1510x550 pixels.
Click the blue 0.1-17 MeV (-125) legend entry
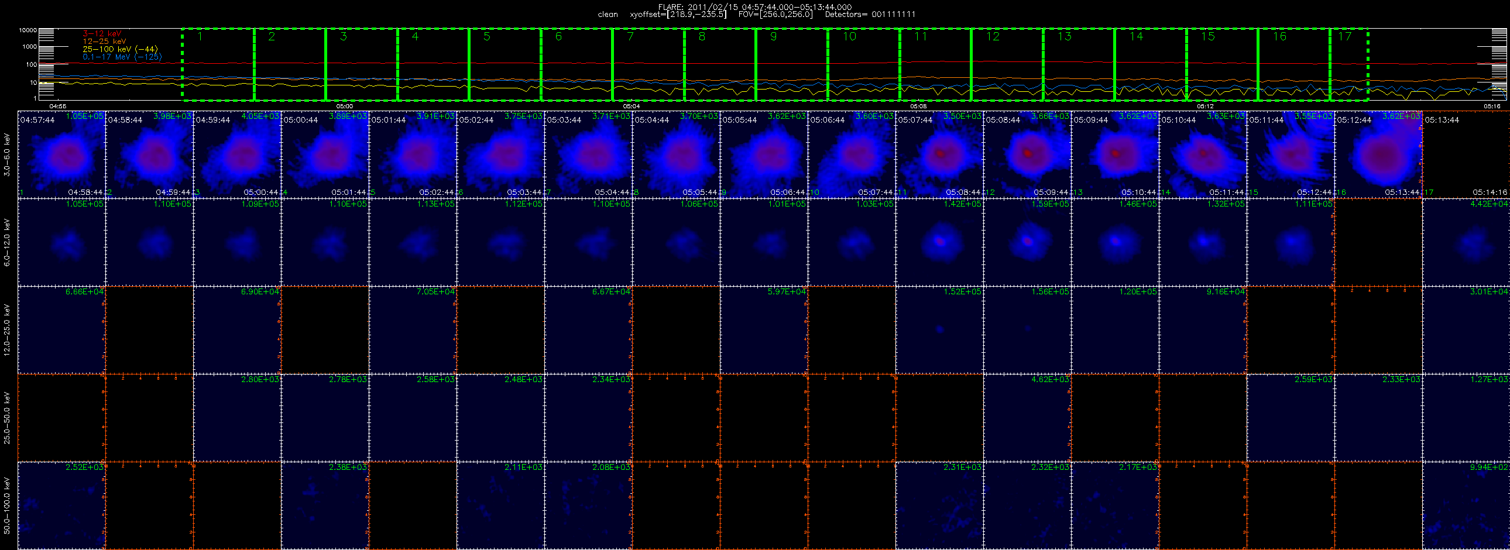coord(122,57)
